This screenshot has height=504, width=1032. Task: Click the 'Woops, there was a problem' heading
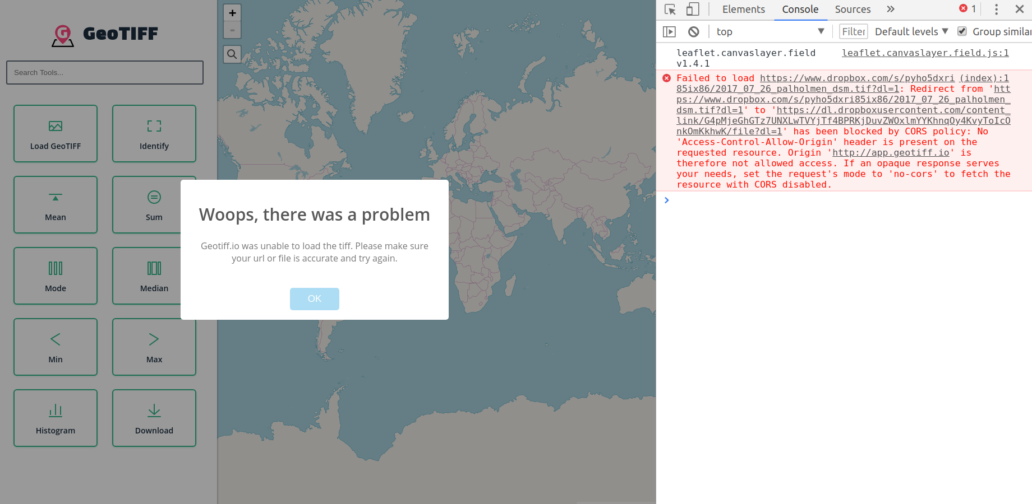click(x=315, y=215)
